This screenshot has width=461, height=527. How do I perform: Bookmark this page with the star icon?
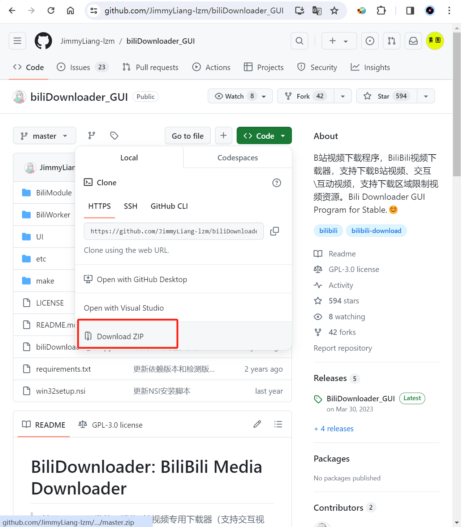[x=334, y=10]
